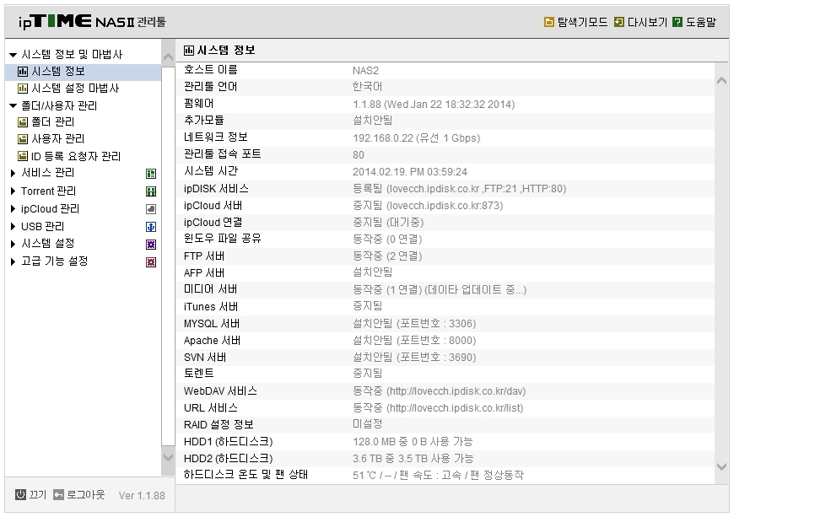The width and height of the screenshot is (831, 517).
Task: Collapse the 시스템 정보 및 마법사 tree section
Action: point(13,55)
